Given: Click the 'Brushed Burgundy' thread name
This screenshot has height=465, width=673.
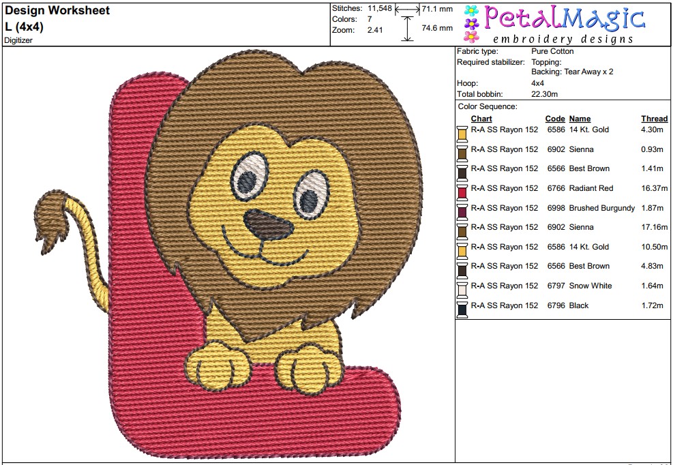Looking at the screenshot, I should (x=602, y=208).
